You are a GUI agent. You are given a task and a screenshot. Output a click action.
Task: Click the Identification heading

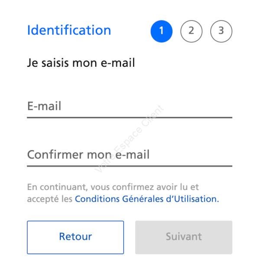click(x=69, y=30)
